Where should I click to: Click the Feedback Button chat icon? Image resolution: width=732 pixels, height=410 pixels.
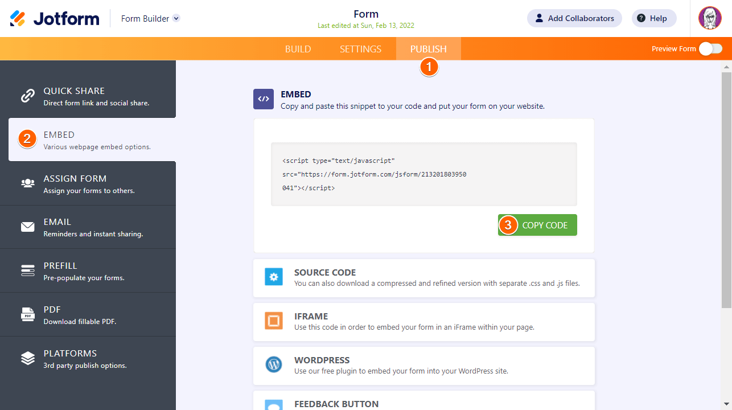[x=274, y=405]
